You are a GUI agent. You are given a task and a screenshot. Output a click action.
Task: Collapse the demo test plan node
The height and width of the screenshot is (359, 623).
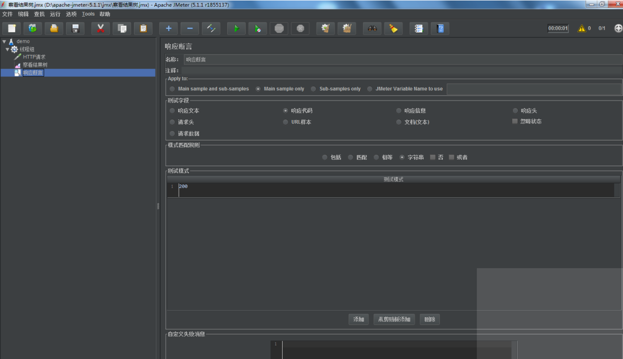[4, 41]
